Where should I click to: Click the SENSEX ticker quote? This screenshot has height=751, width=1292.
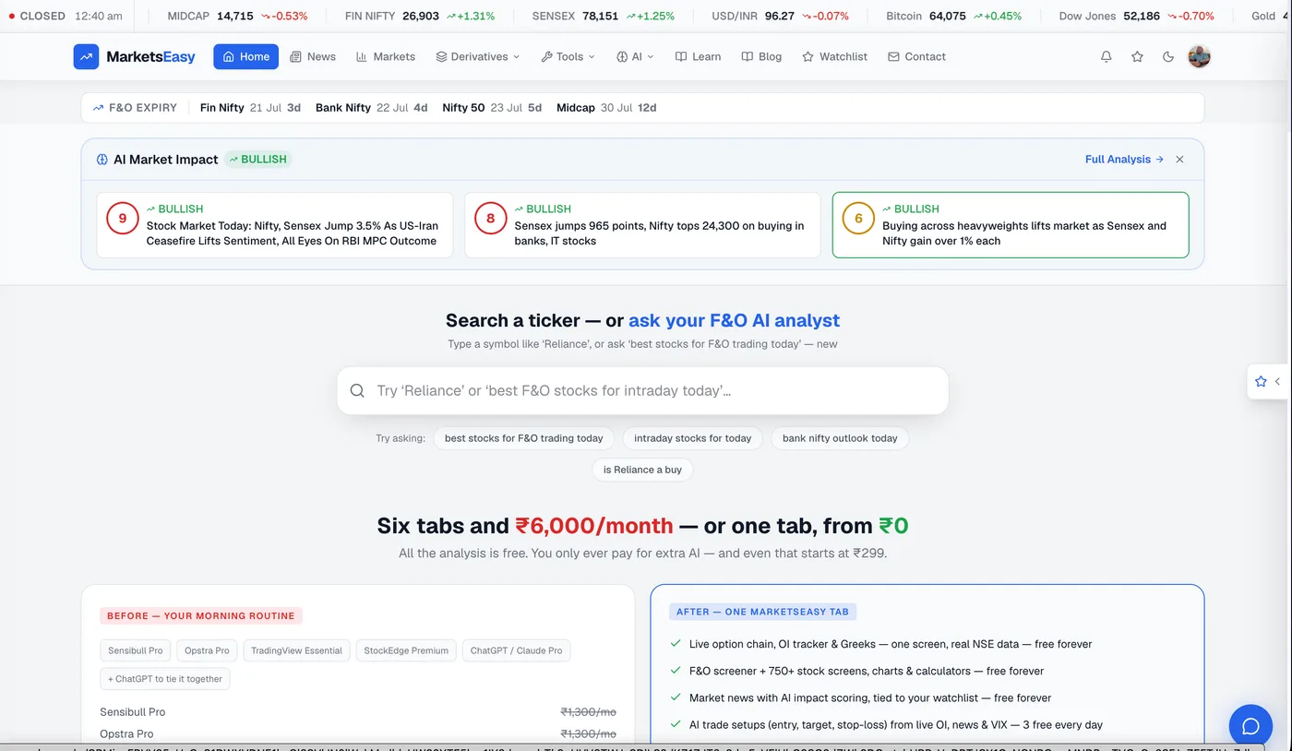(x=604, y=17)
